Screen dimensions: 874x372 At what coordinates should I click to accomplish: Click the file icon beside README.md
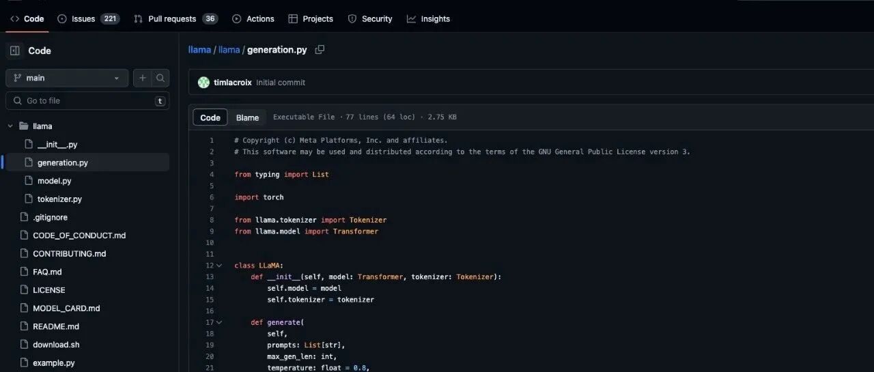click(23, 326)
